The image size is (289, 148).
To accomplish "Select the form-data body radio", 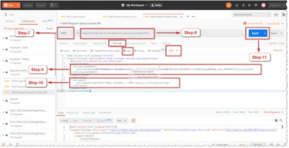I will pyautogui.click(x=74, y=51).
